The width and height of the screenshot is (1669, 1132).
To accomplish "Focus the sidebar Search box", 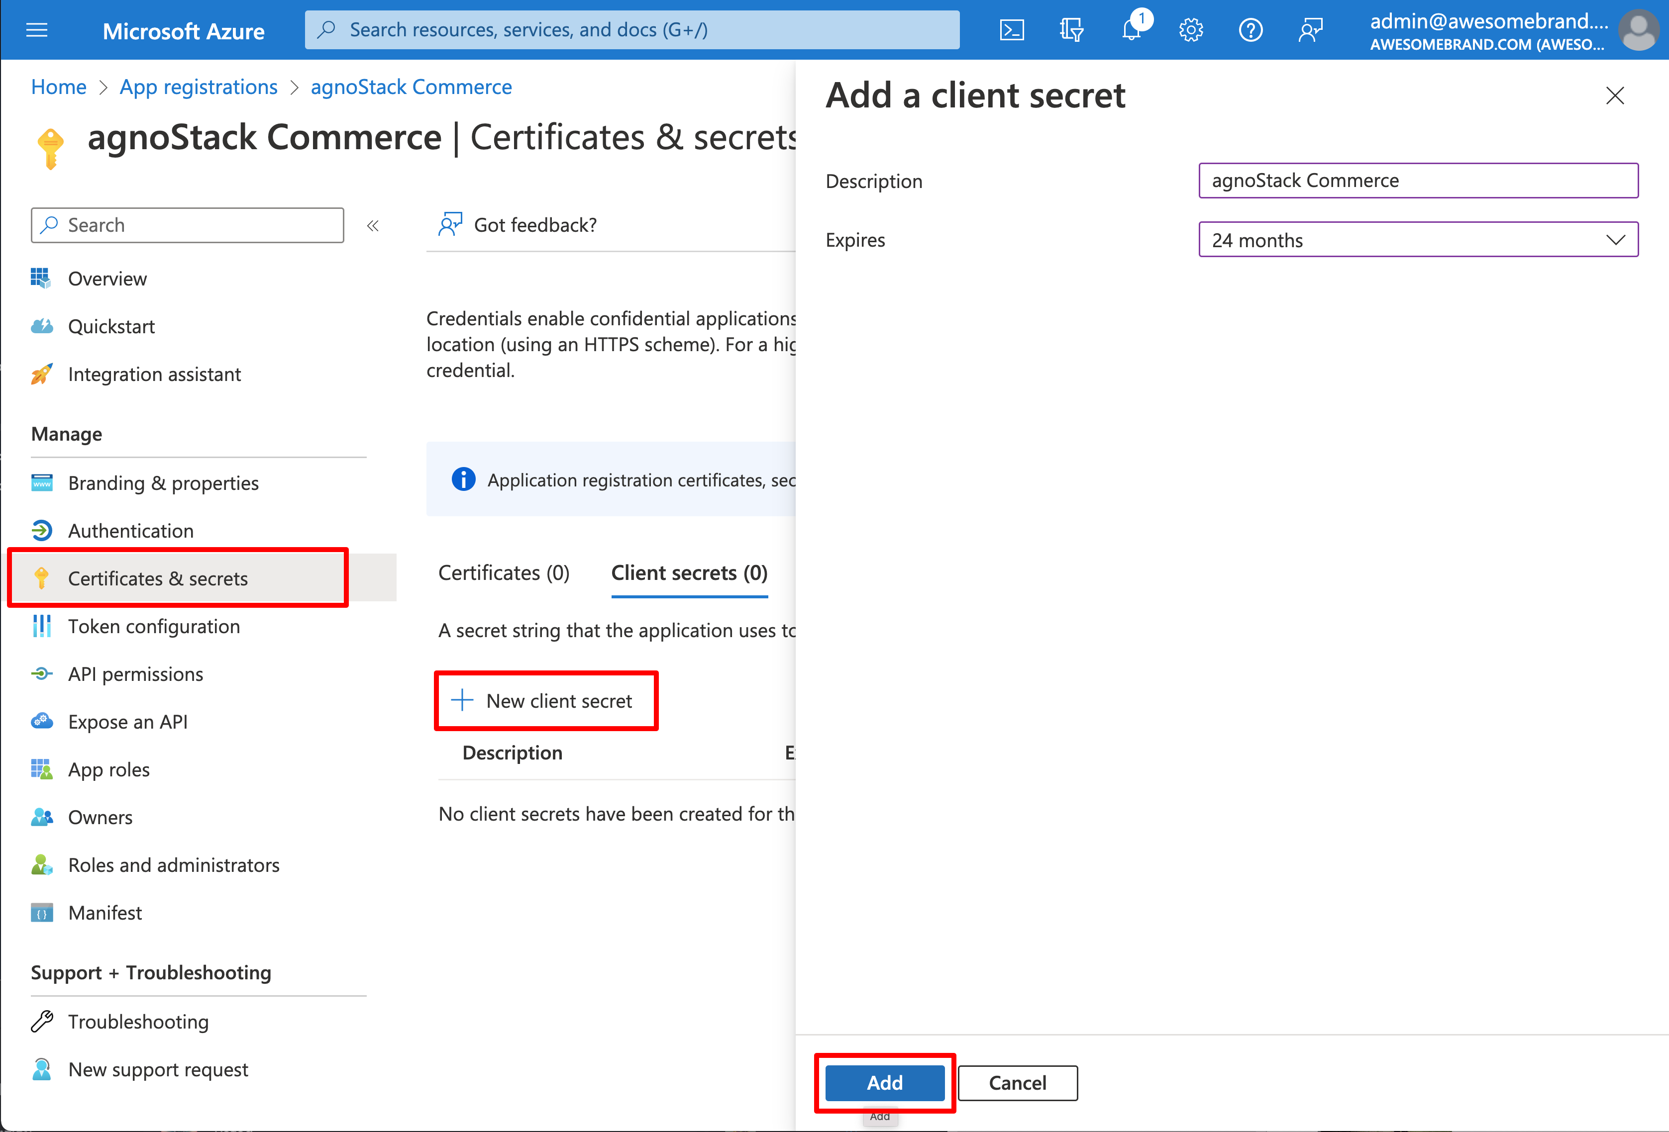I will pos(187,225).
